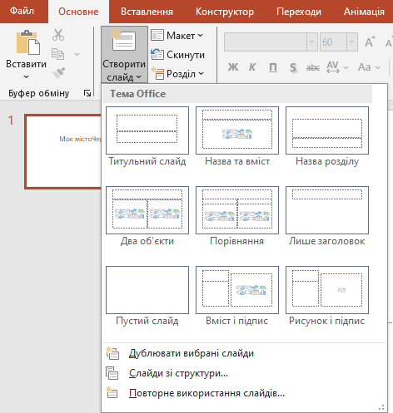Click the Вставити paste clipboard icon
Image resolution: width=393 pixels, height=413 pixels.
click(x=27, y=42)
